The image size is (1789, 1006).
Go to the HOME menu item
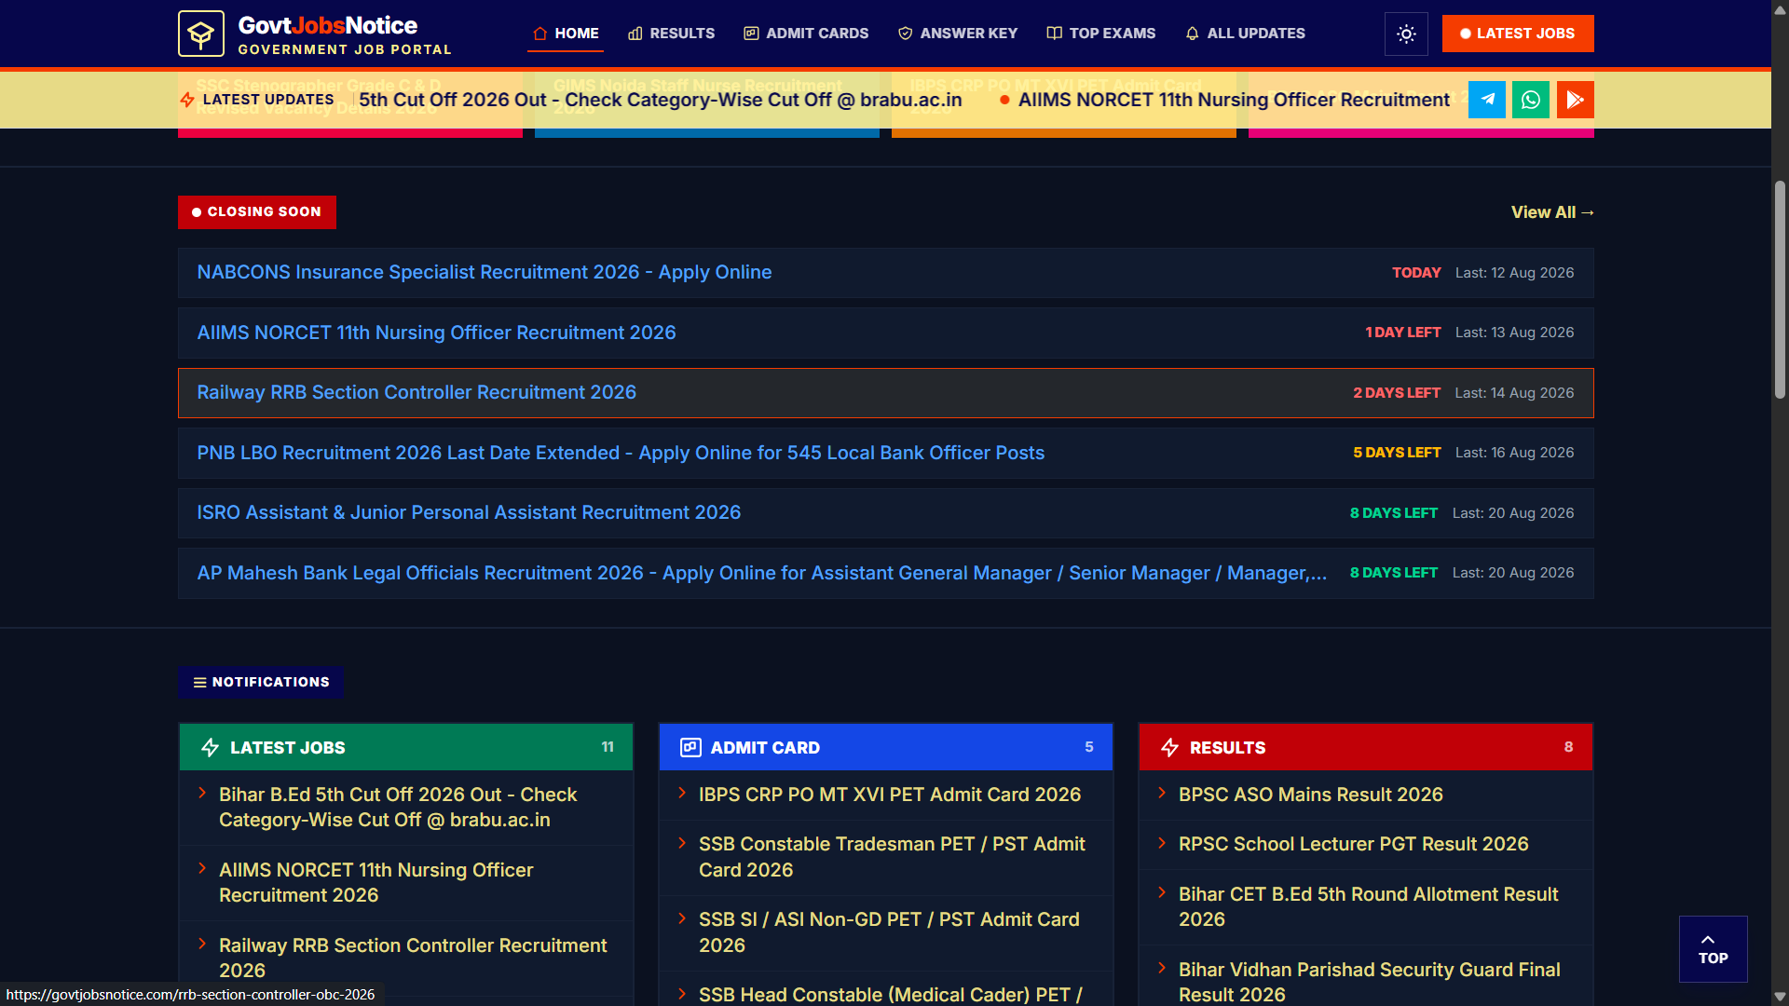[x=566, y=34]
